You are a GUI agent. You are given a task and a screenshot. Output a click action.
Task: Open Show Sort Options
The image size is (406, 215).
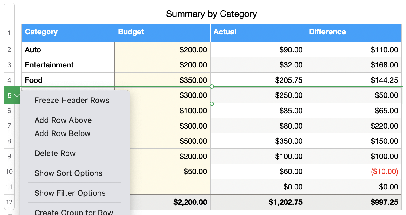pos(69,173)
